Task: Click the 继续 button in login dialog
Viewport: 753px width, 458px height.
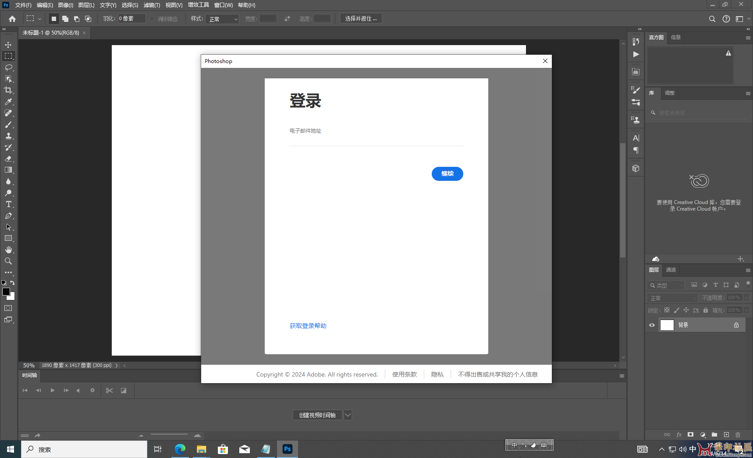Action: click(447, 174)
